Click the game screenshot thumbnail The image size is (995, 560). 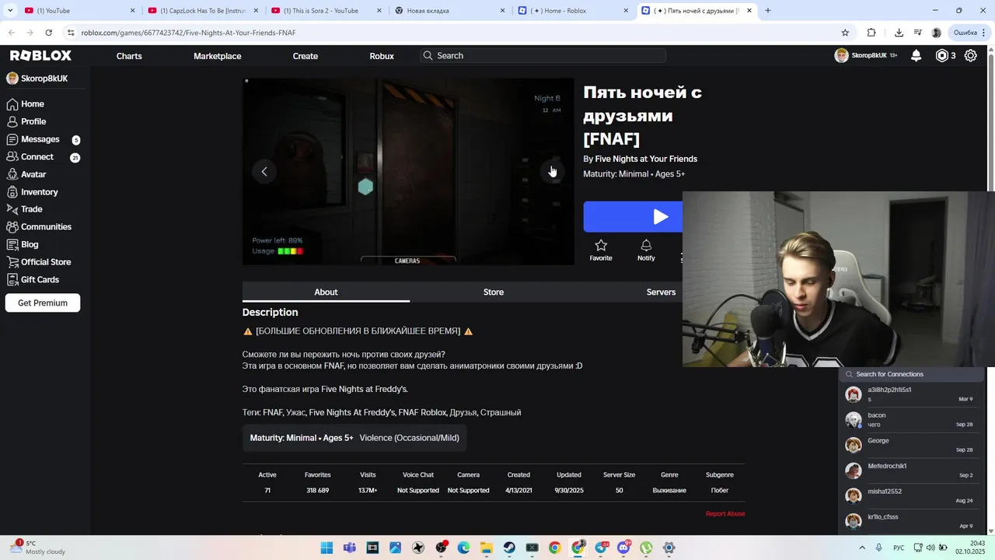[x=408, y=171]
